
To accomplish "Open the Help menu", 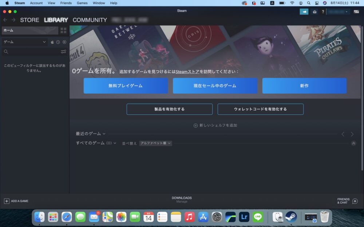I will click(114, 3).
